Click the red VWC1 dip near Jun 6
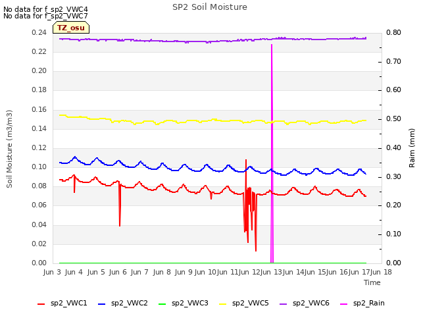Screen dimensions: 421x316 point(120,225)
